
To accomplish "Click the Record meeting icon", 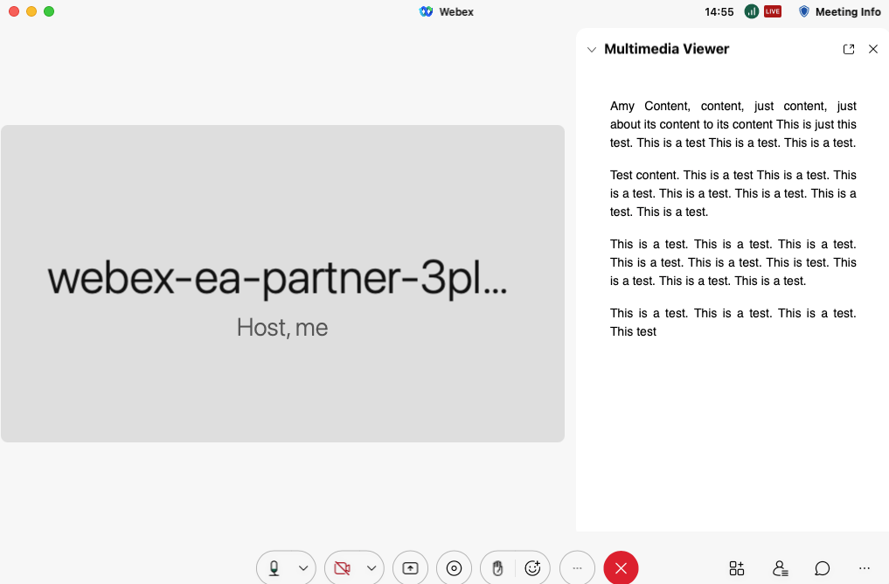I will coord(454,567).
